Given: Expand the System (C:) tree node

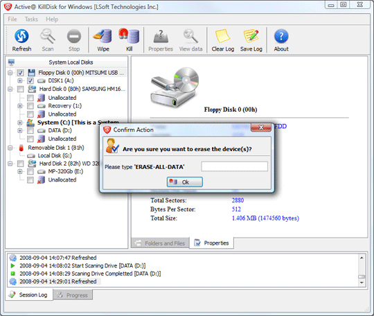Looking at the screenshot, I should (x=20, y=123).
